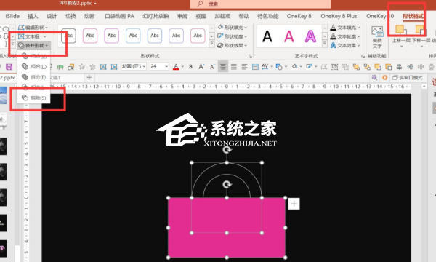The image size is (436, 262).
Task: Click the AV character spacing icon
Action: pyautogui.click(x=265, y=66)
